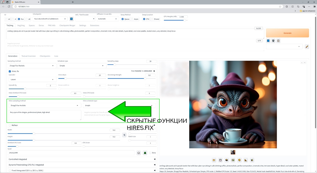Image resolution: width=317 pixels, height=173 pixels.
Task: Bookmark this page with the star icon
Action: coord(280,6)
